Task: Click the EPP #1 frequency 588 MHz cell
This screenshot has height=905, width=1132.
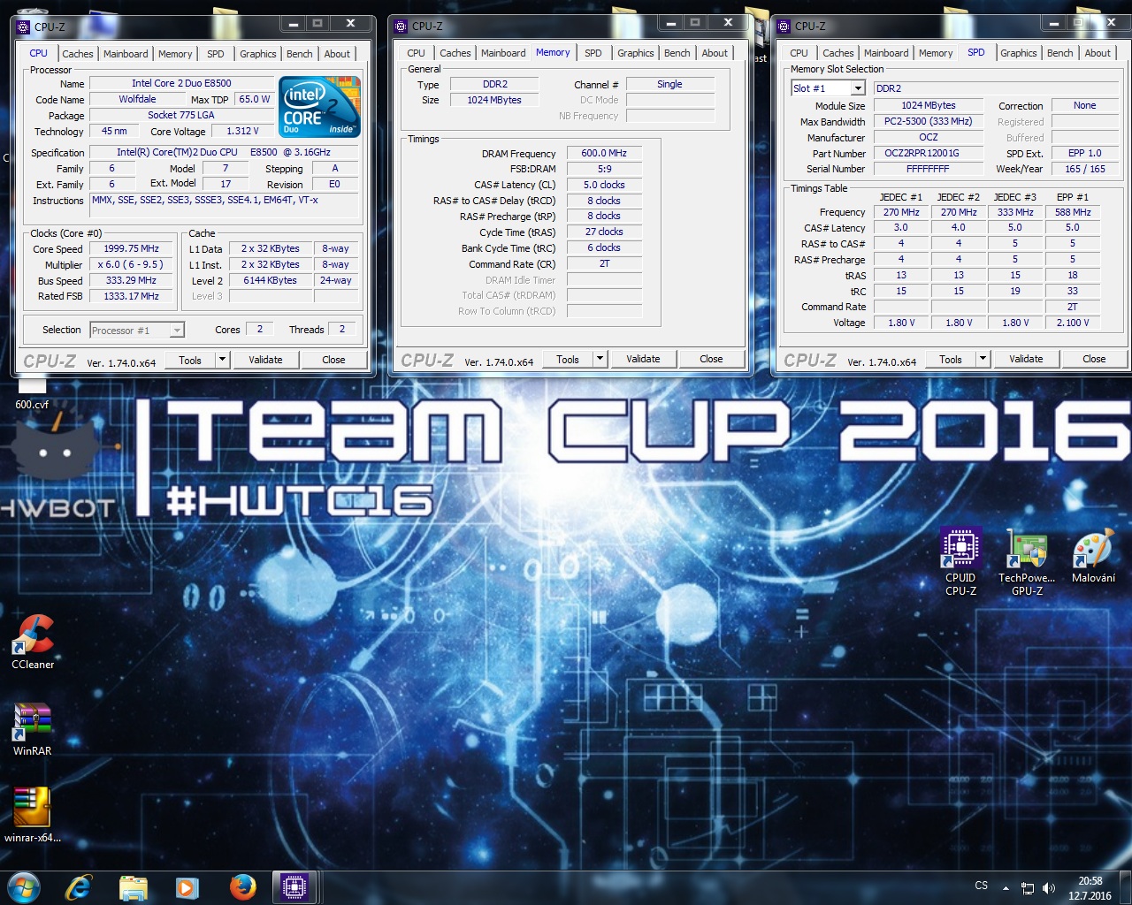Action: (x=1072, y=212)
